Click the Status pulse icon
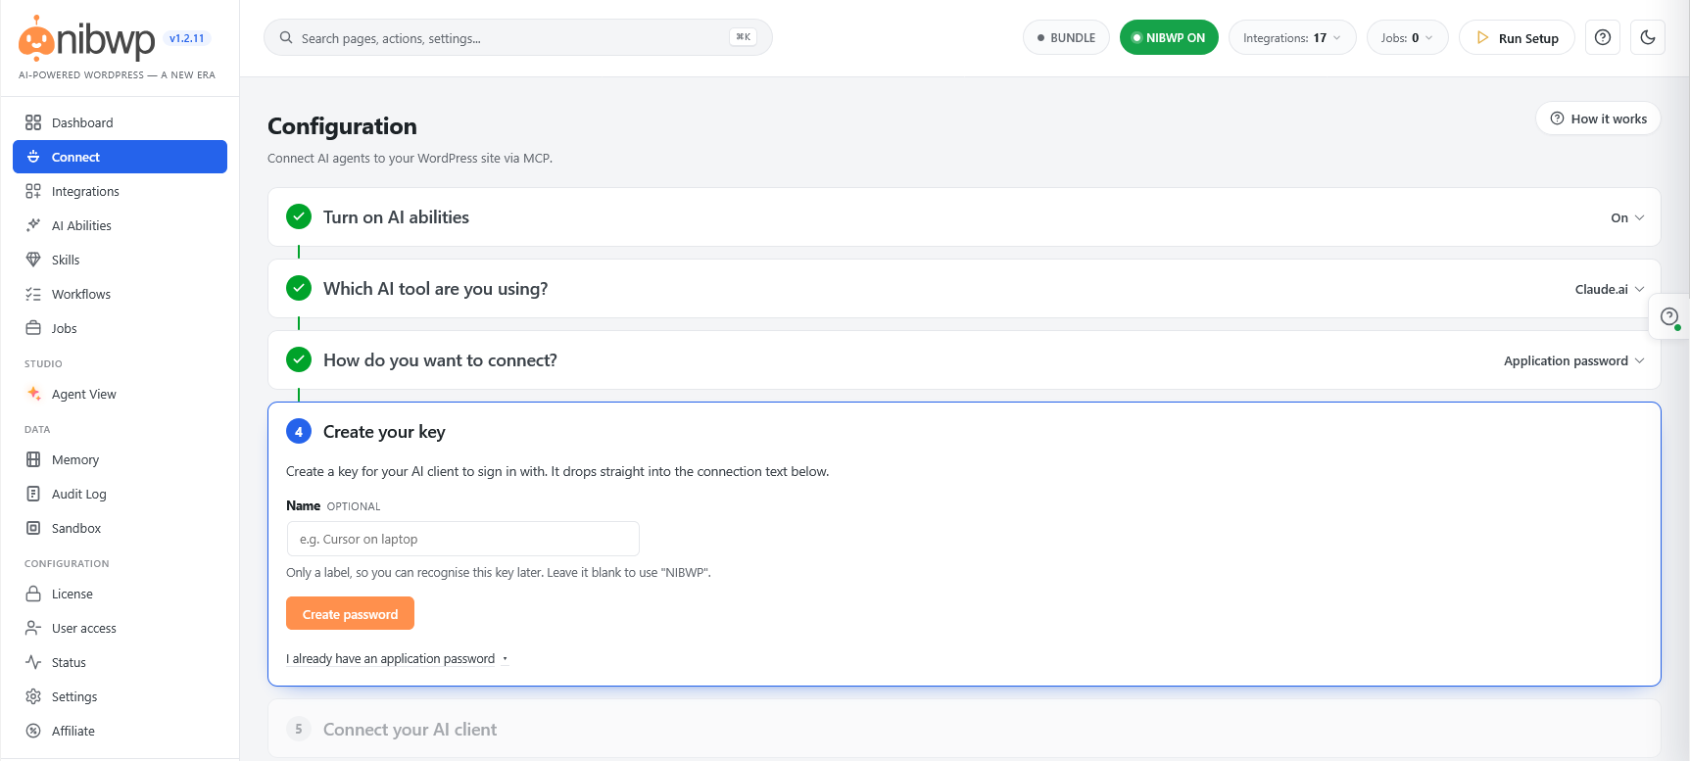The image size is (1690, 761). pos(33,662)
